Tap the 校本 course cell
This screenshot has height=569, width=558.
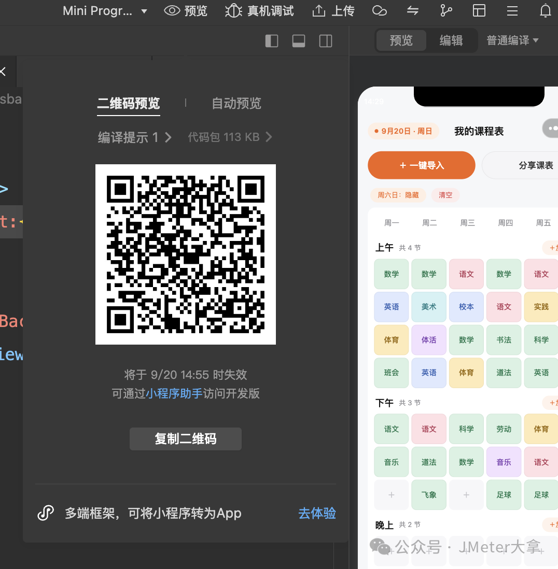click(x=466, y=307)
